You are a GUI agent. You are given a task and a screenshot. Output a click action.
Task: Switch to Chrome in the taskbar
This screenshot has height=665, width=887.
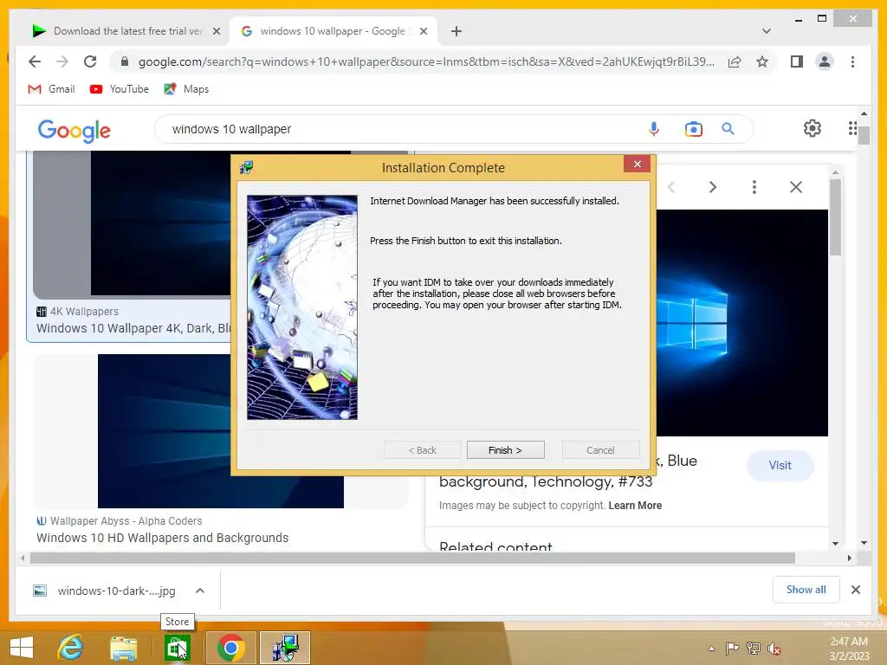230,648
